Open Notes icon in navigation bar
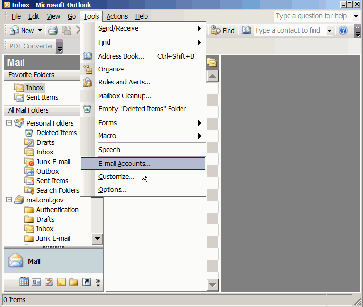Viewport: 363px width, 307px height. pos(61,282)
